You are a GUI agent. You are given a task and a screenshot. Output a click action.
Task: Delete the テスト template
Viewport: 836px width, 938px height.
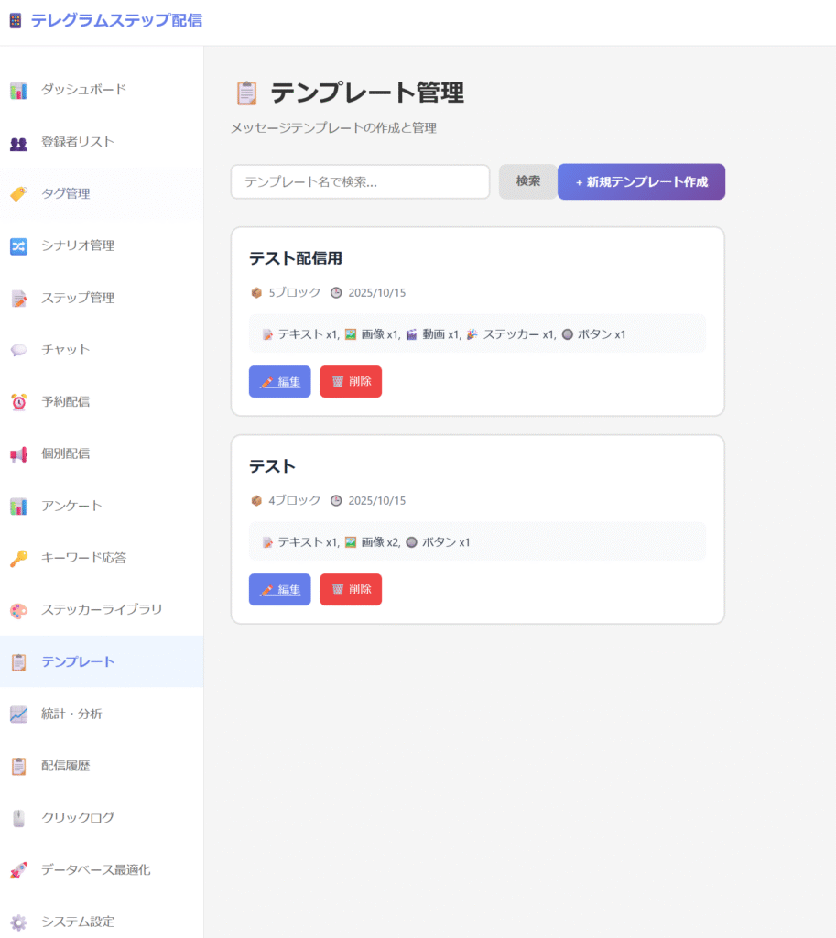[x=351, y=590]
